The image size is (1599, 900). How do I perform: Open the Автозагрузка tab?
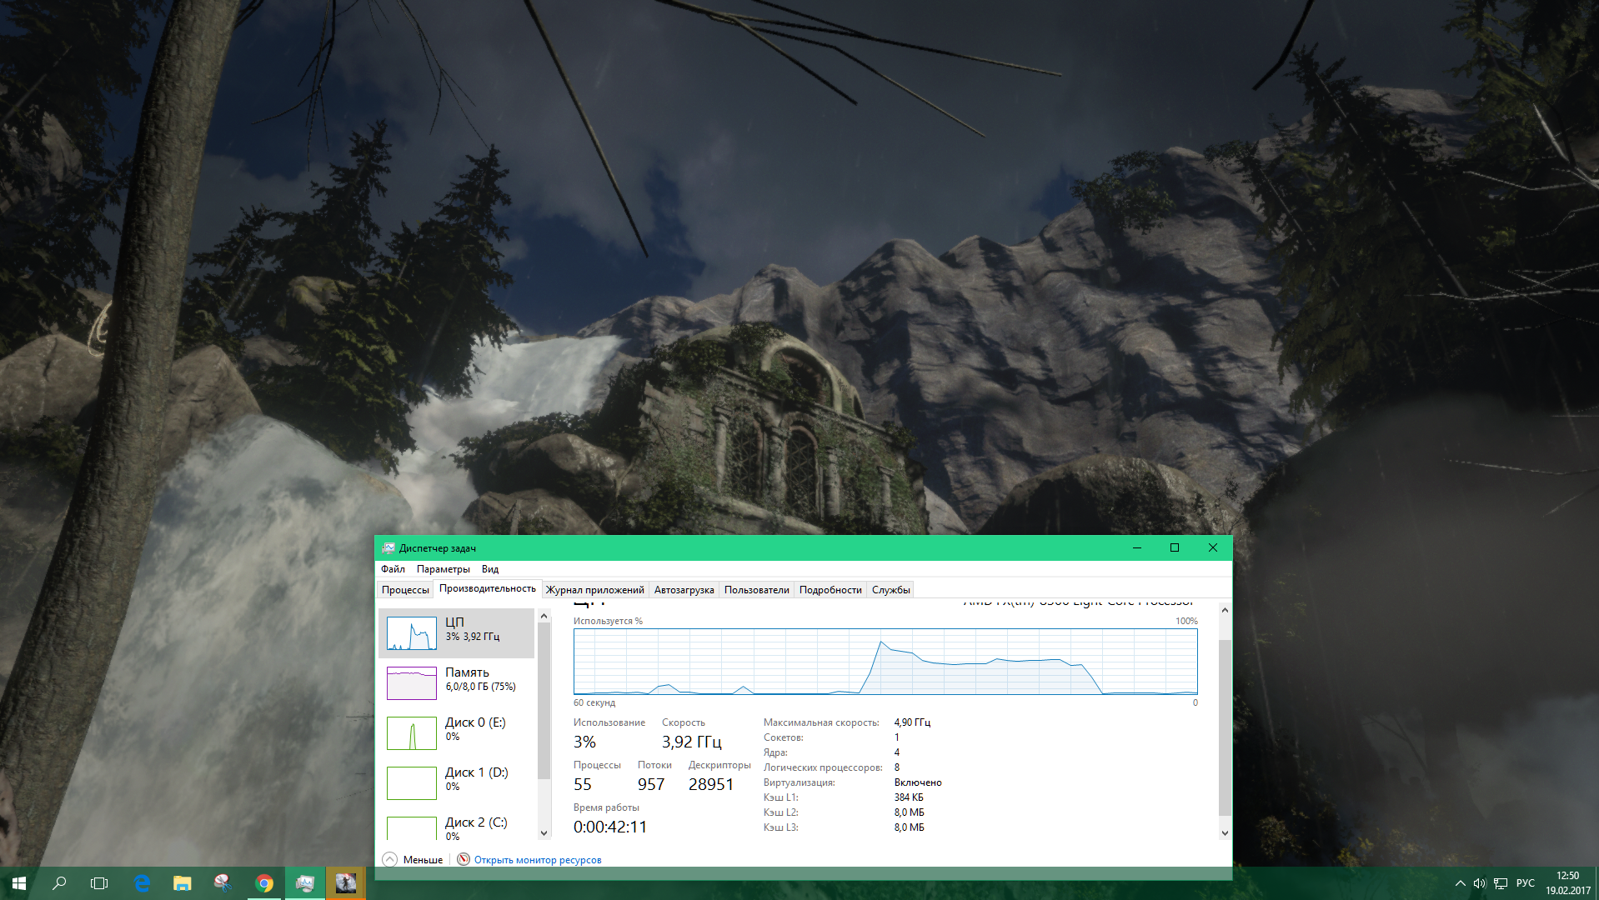[684, 590]
